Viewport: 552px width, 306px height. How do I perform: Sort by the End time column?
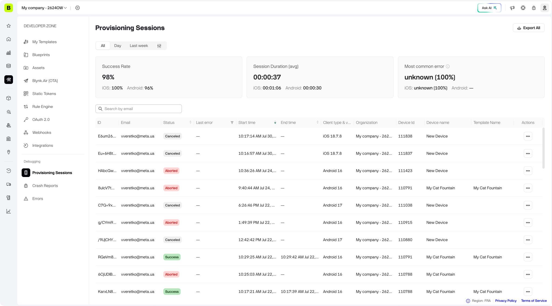(317, 123)
